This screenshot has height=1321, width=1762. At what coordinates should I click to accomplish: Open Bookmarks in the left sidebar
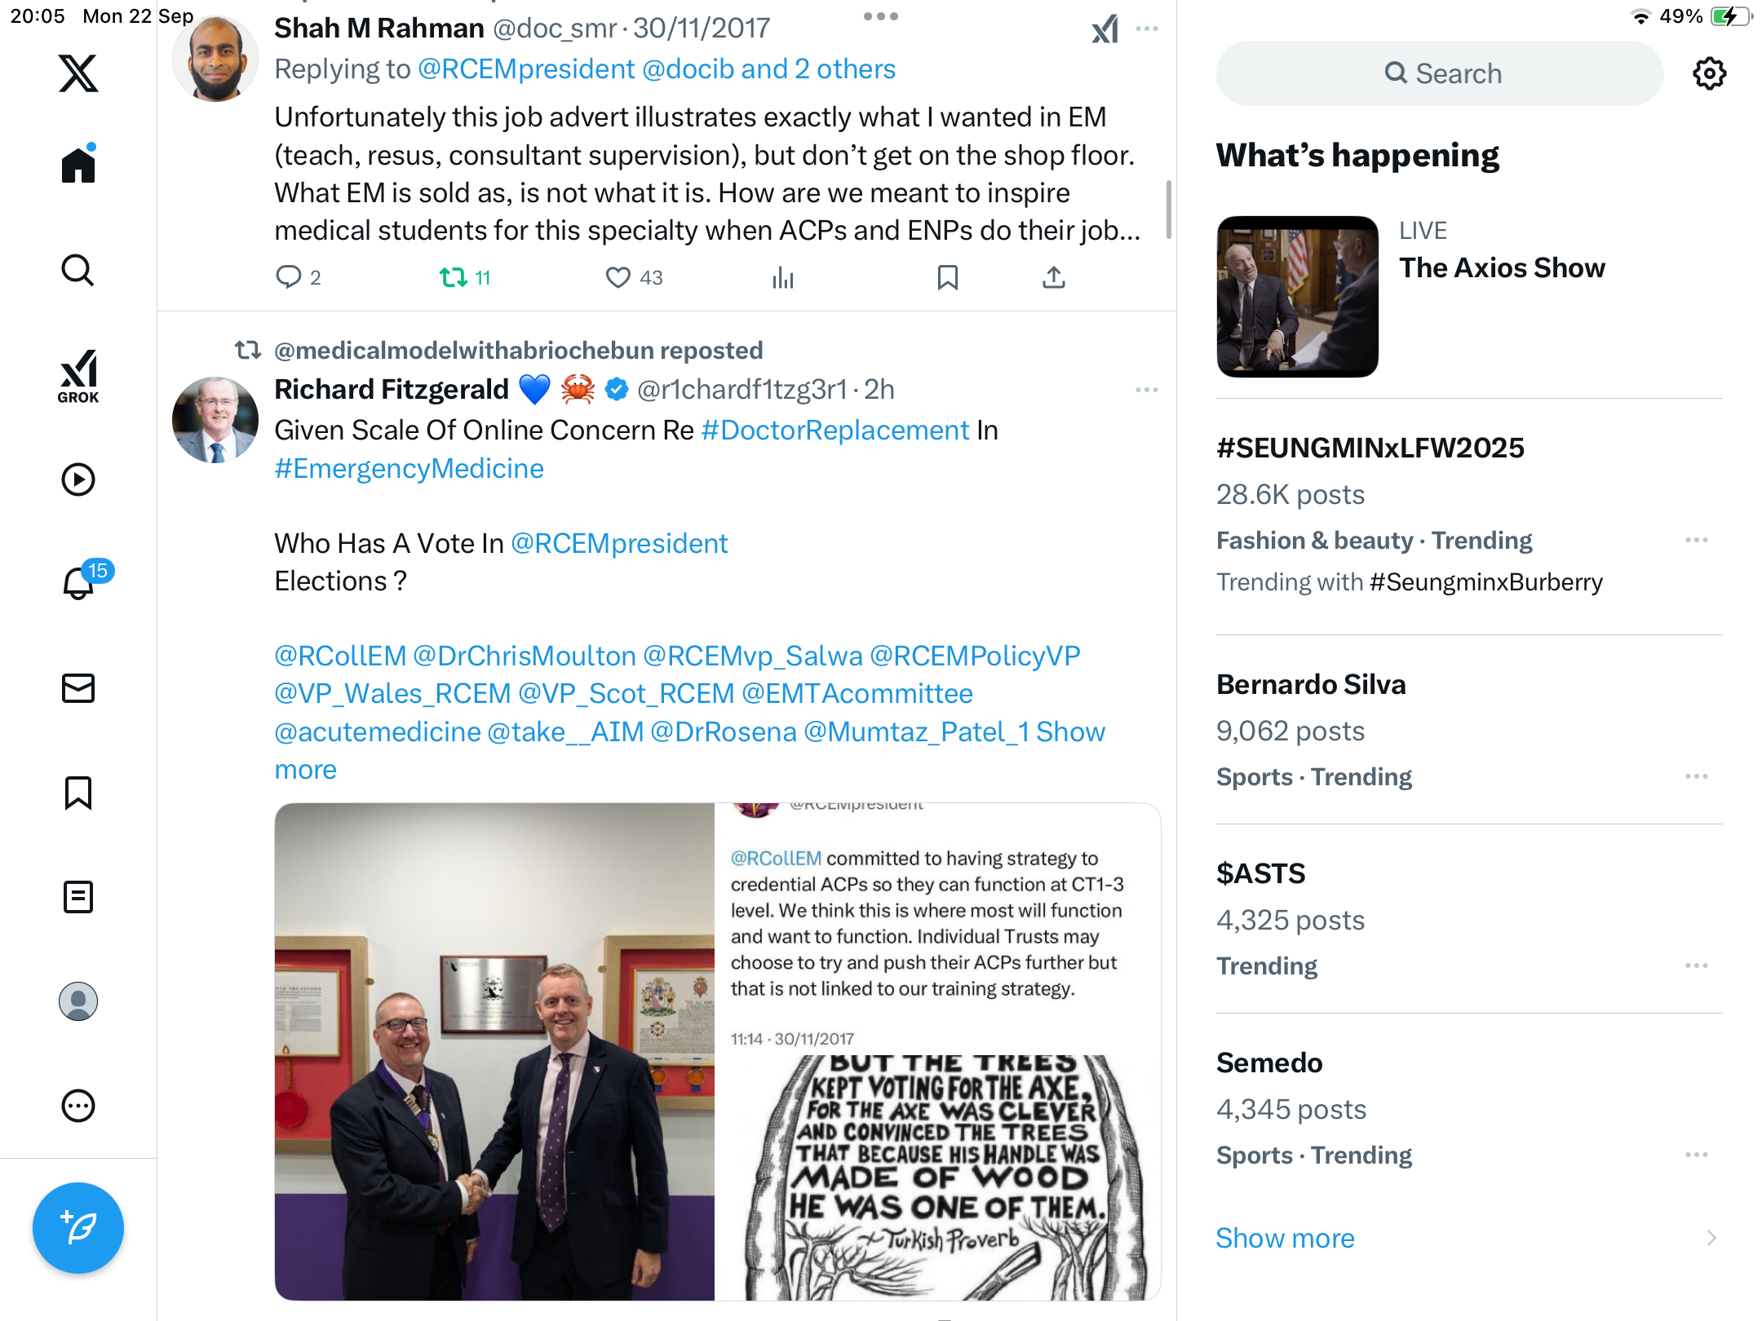[78, 793]
